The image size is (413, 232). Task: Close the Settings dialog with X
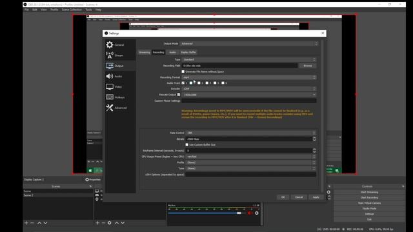[323, 33]
